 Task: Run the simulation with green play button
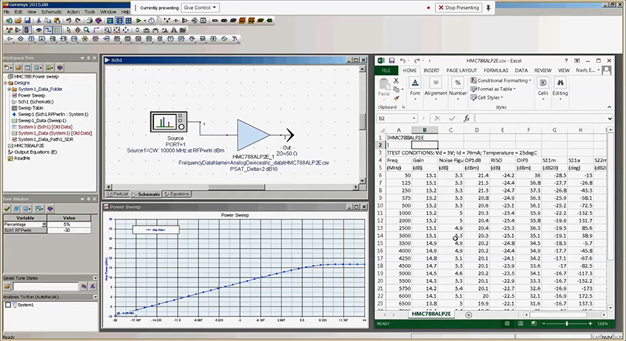point(139,20)
